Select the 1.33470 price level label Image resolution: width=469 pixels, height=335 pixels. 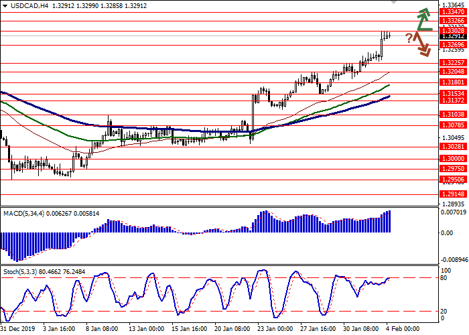pyautogui.click(x=454, y=12)
